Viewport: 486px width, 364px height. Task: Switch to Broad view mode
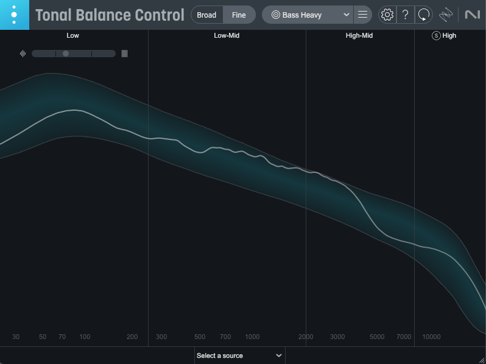(206, 15)
